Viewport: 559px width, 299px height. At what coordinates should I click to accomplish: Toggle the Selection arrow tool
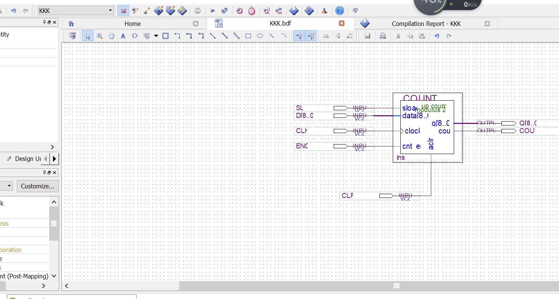click(88, 36)
